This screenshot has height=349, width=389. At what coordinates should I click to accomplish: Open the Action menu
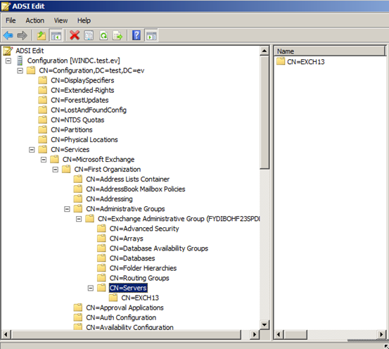tap(35, 20)
